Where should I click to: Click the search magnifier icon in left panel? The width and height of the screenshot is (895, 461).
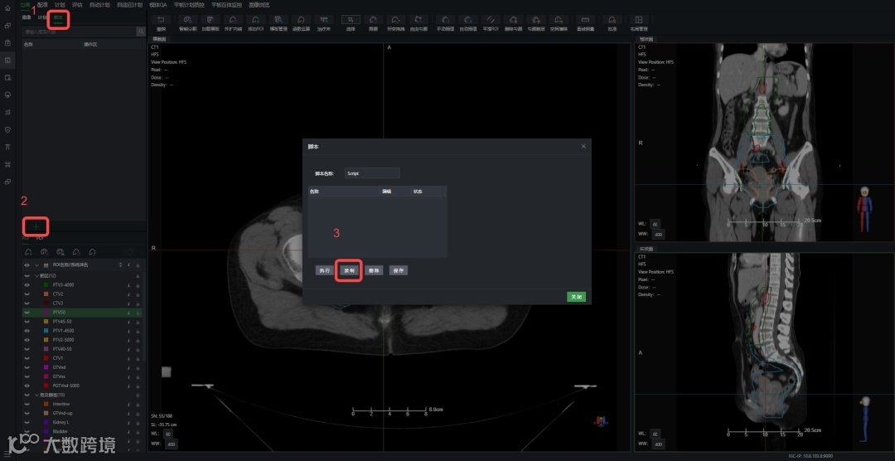pyautogui.click(x=140, y=32)
